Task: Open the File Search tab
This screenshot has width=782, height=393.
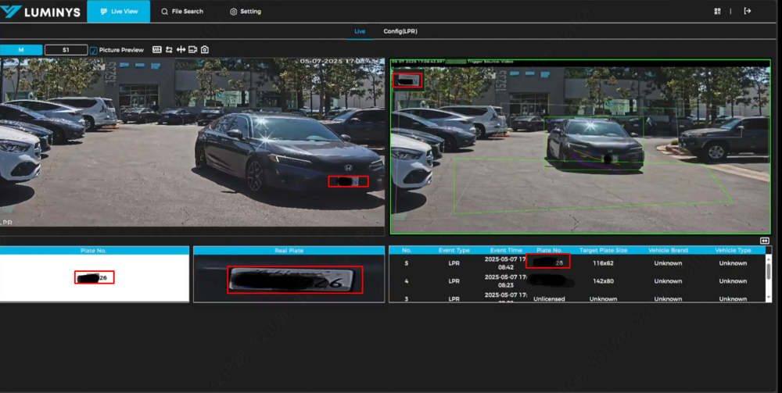Action: [181, 12]
